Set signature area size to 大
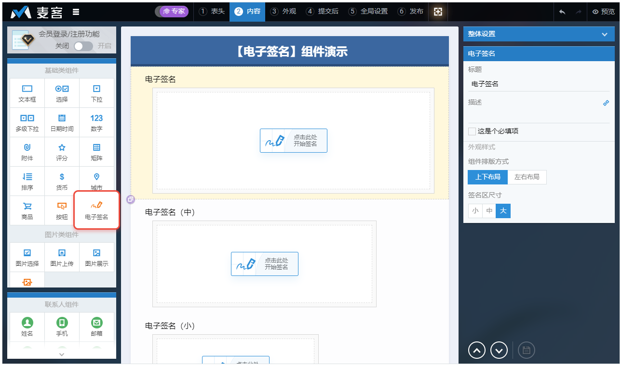 pyautogui.click(x=503, y=211)
